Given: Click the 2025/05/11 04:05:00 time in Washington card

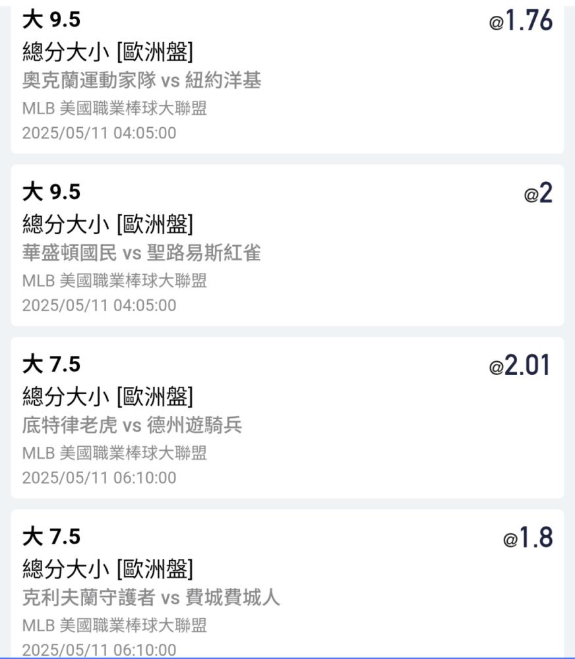Looking at the screenshot, I should (100, 306).
